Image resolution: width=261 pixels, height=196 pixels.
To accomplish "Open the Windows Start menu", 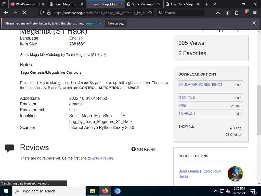I will pos(6,191).
